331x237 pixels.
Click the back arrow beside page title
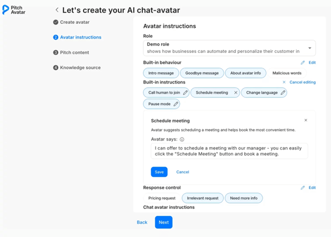(57, 10)
